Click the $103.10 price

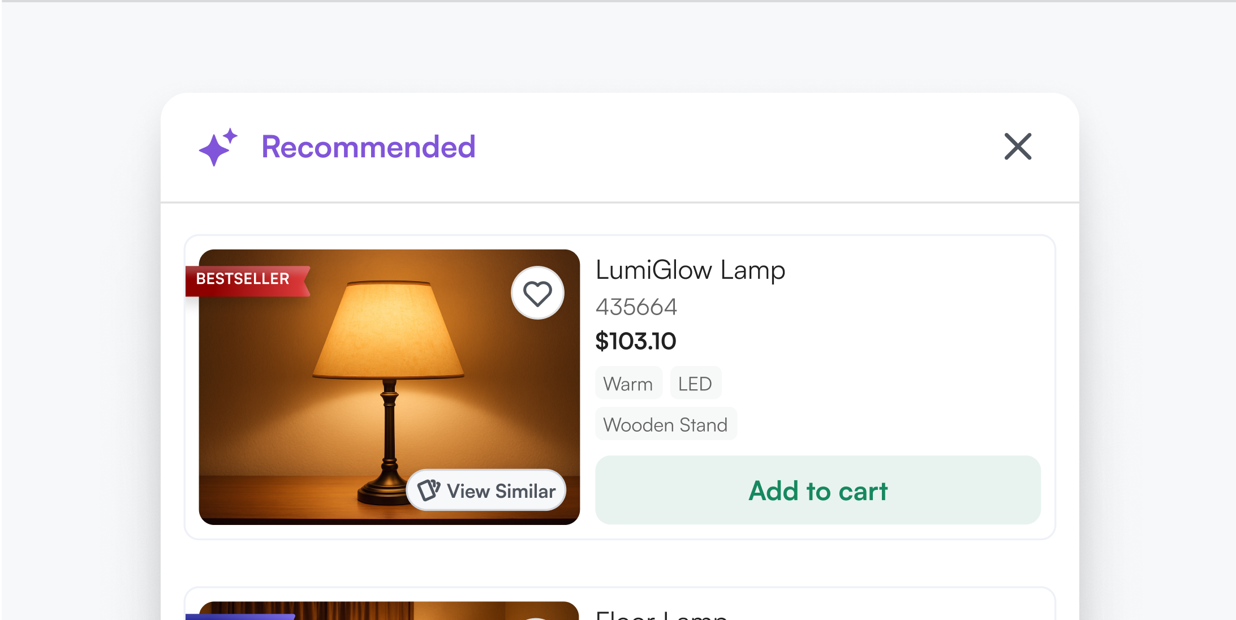[x=636, y=341]
